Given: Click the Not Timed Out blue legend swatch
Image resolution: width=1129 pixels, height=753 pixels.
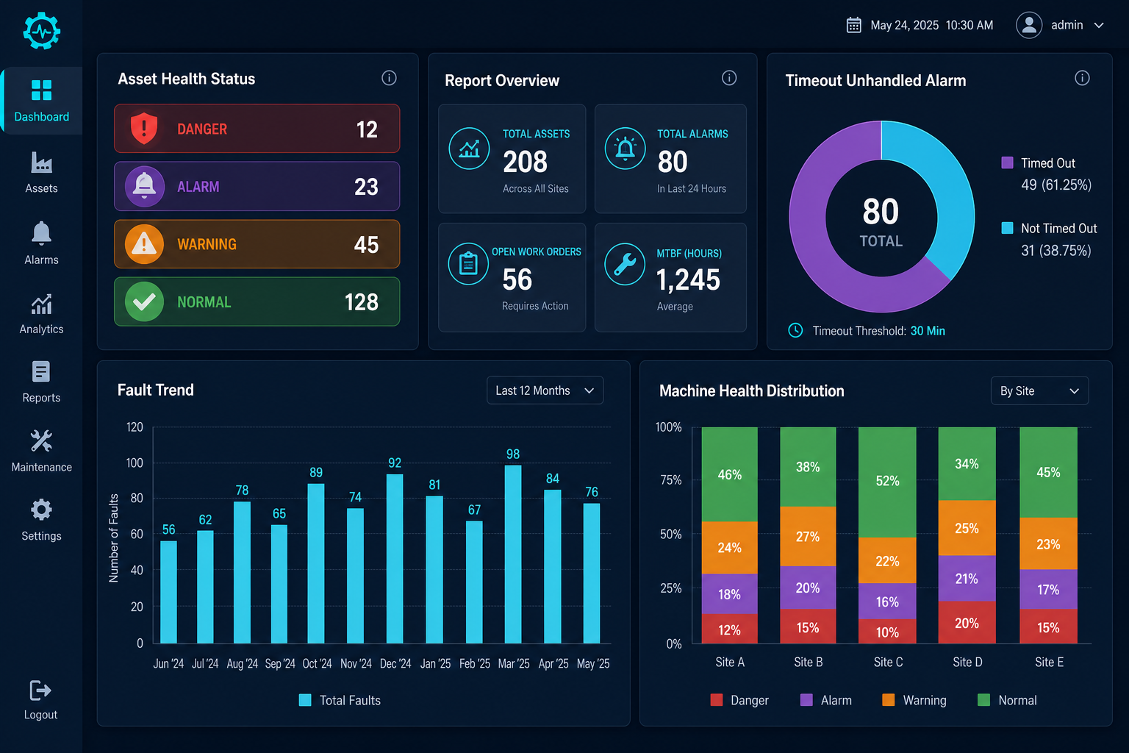Looking at the screenshot, I should 1008,228.
